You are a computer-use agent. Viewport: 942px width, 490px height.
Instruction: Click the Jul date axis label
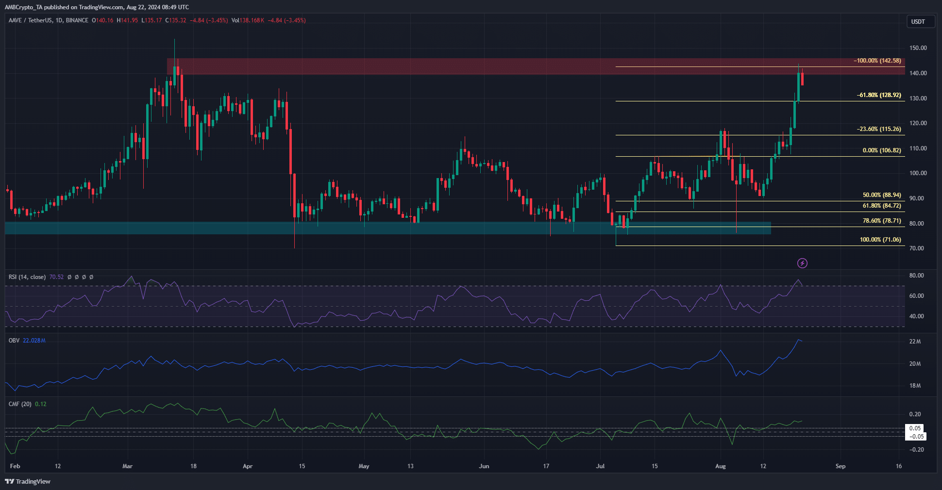[600, 466]
